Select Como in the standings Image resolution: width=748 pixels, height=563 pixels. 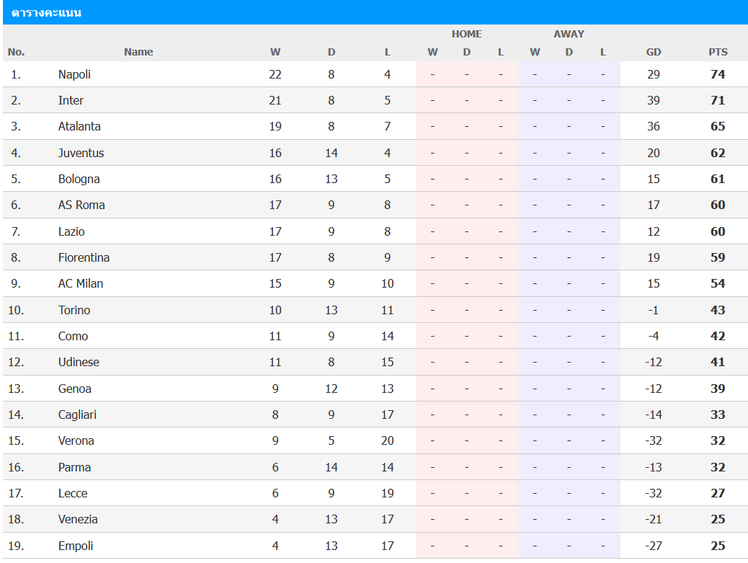coord(73,336)
